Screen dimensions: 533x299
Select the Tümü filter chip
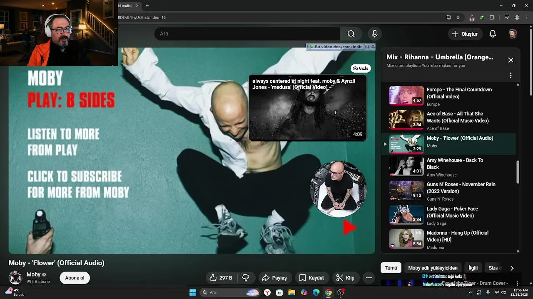(x=391, y=268)
